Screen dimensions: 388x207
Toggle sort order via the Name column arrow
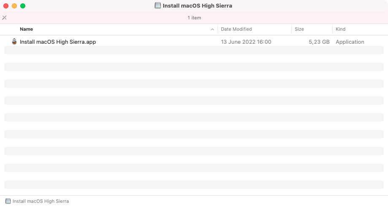[x=212, y=29]
